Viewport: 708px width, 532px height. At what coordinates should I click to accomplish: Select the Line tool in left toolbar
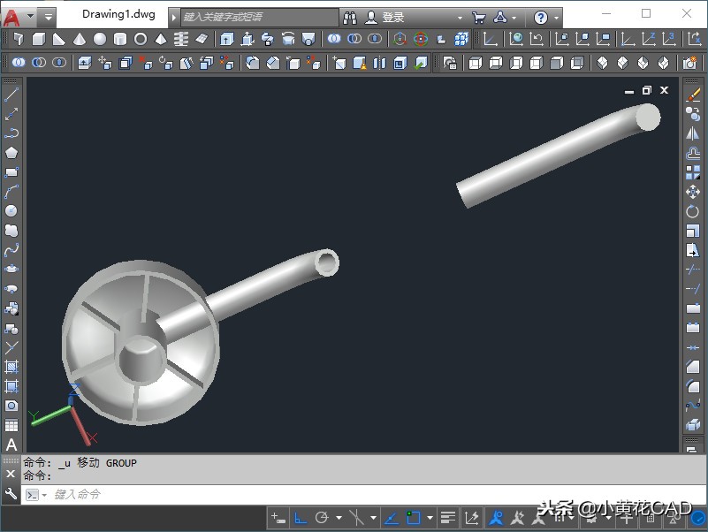coord(11,95)
